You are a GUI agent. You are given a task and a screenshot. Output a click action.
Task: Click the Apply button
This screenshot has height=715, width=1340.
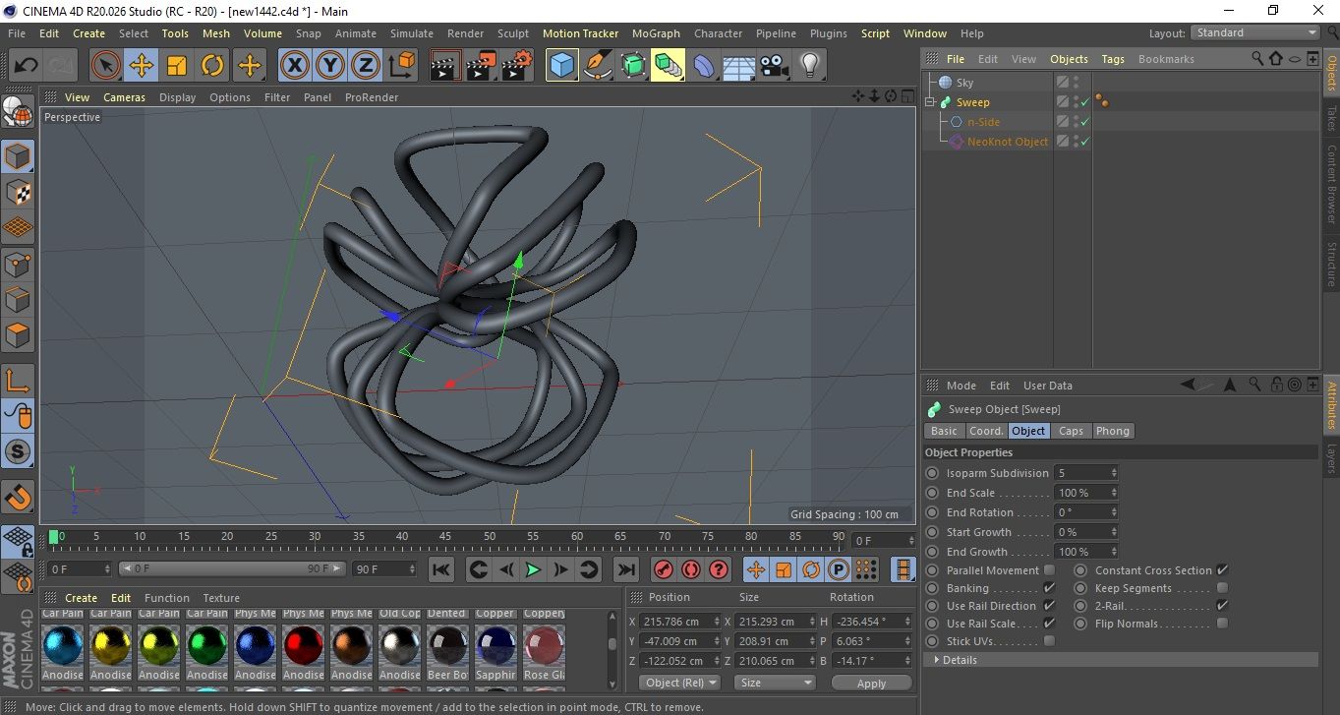871,683
